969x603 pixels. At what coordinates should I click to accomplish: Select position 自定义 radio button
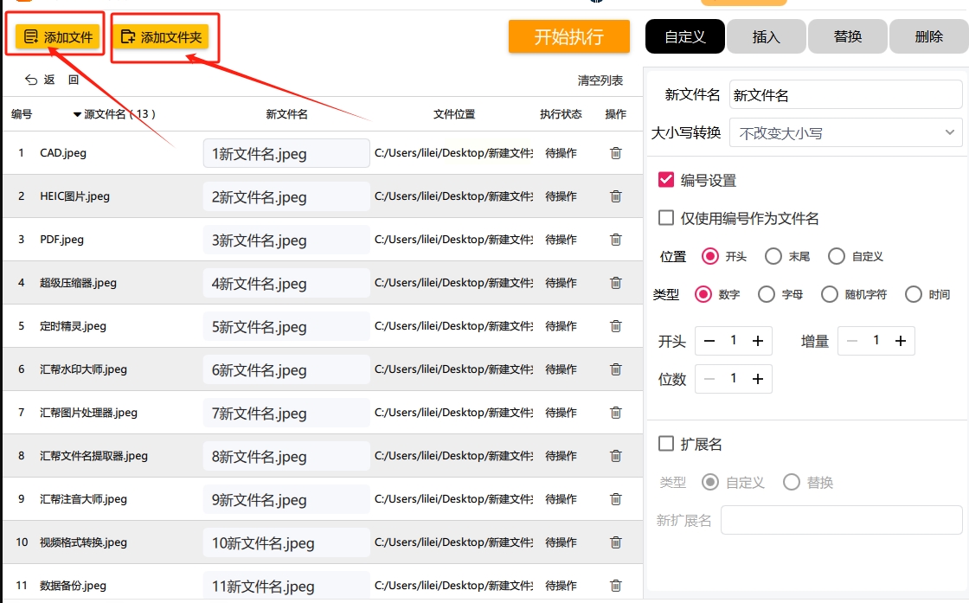836,256
